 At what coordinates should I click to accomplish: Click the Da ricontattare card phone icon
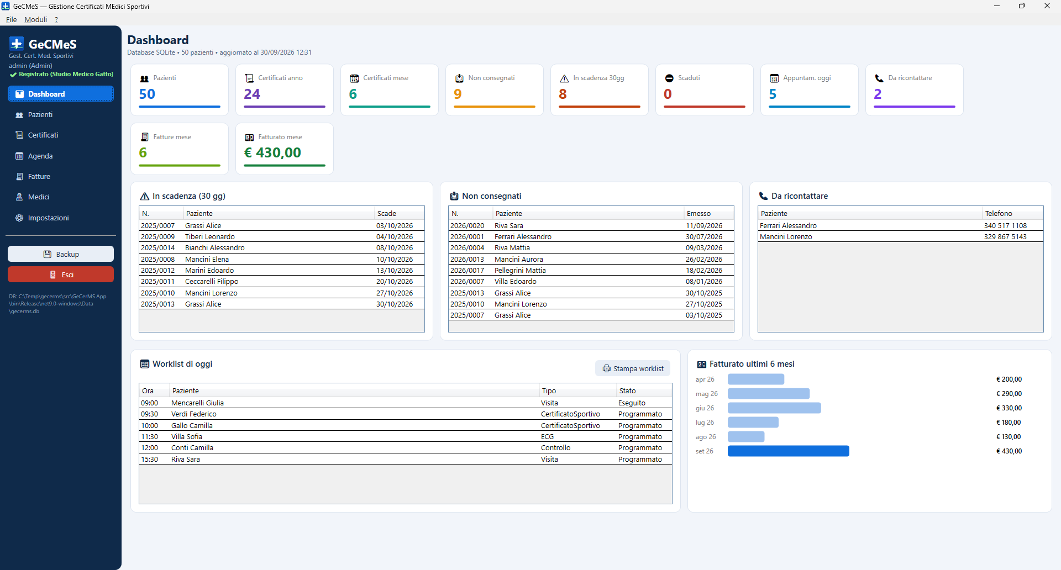[879, 78]
